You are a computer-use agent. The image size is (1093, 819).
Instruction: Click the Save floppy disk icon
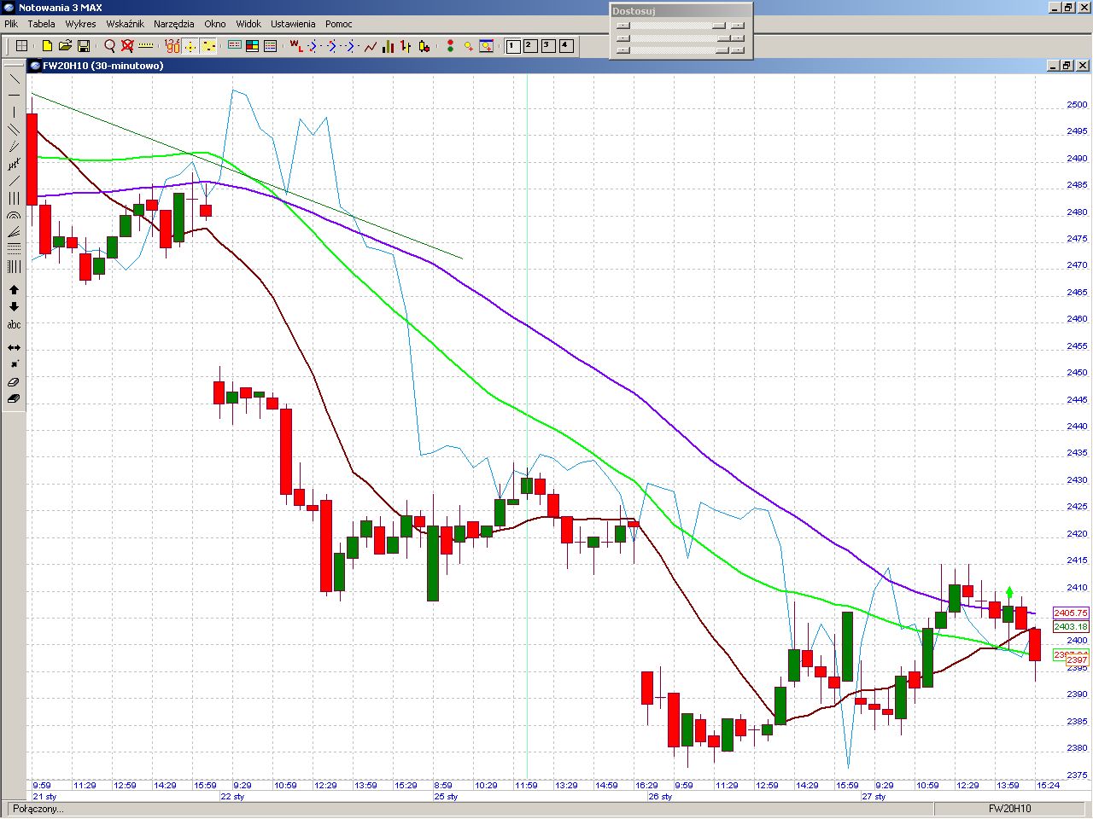(x=84, y=46)
